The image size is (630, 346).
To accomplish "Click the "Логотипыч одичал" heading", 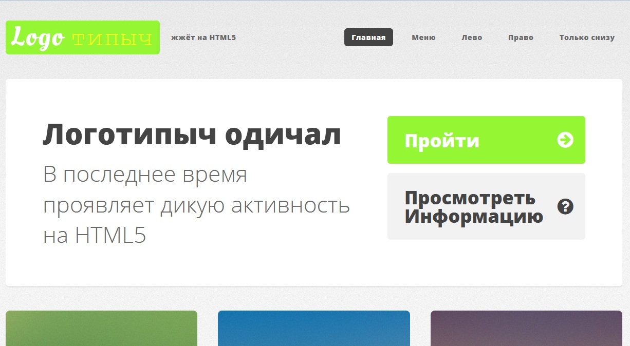I will 192,135.
